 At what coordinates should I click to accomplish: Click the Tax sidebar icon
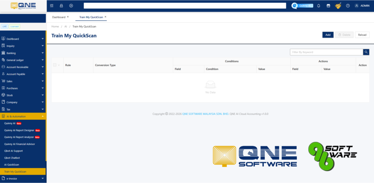(3, 109)
